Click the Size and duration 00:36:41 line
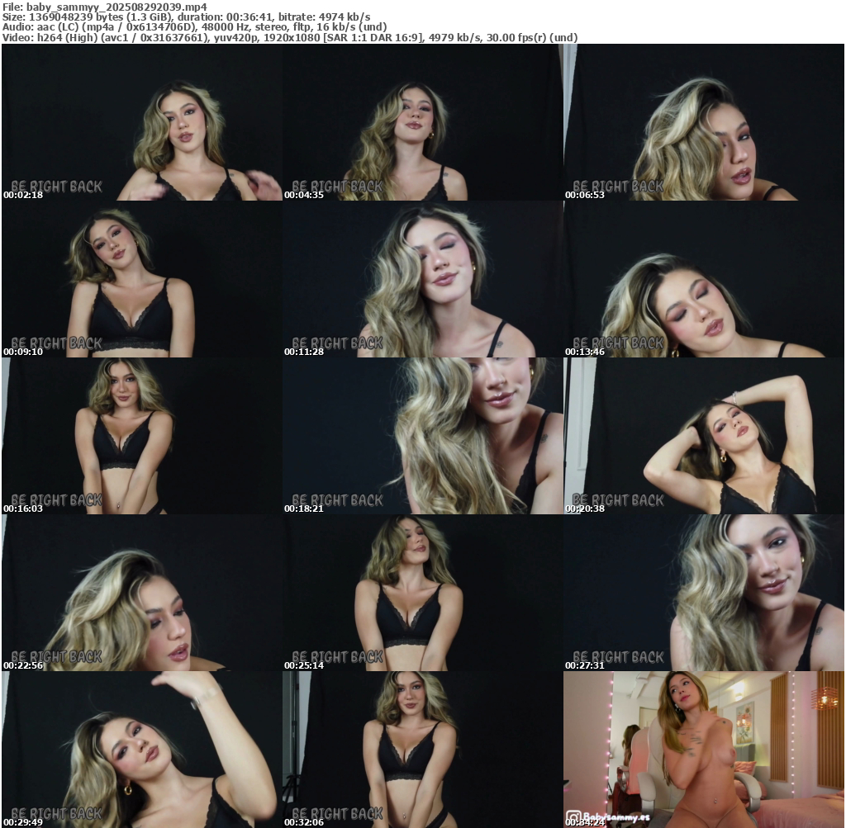Viewport: 846px width, 828px height. [x=186, y=17]
